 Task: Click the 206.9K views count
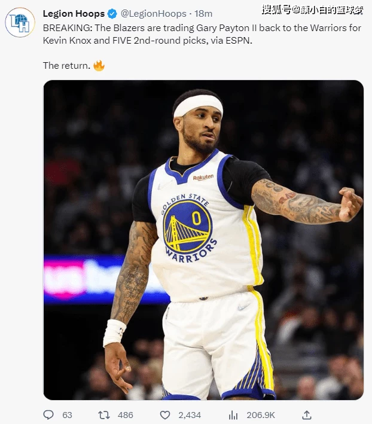point(261,415)
